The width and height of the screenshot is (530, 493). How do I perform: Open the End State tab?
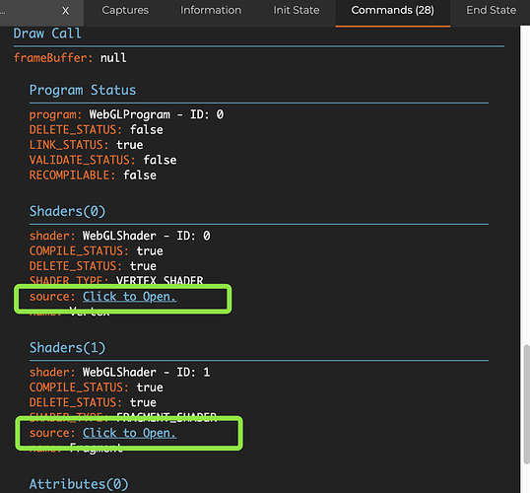point(492,11)
